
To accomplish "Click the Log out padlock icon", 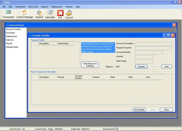I will click(x=69, y=13).
